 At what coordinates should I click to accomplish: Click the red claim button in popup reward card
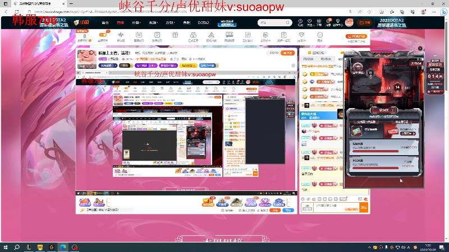(408, 133)
